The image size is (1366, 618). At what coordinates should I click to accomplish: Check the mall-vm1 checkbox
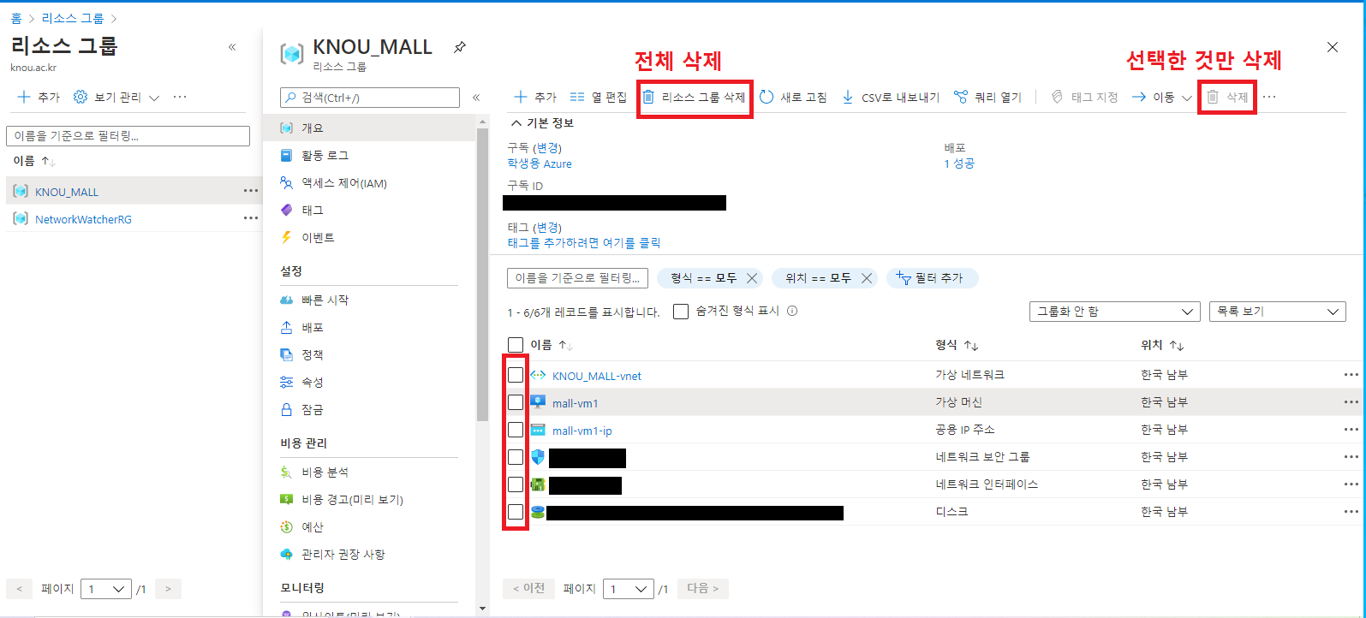516,402
